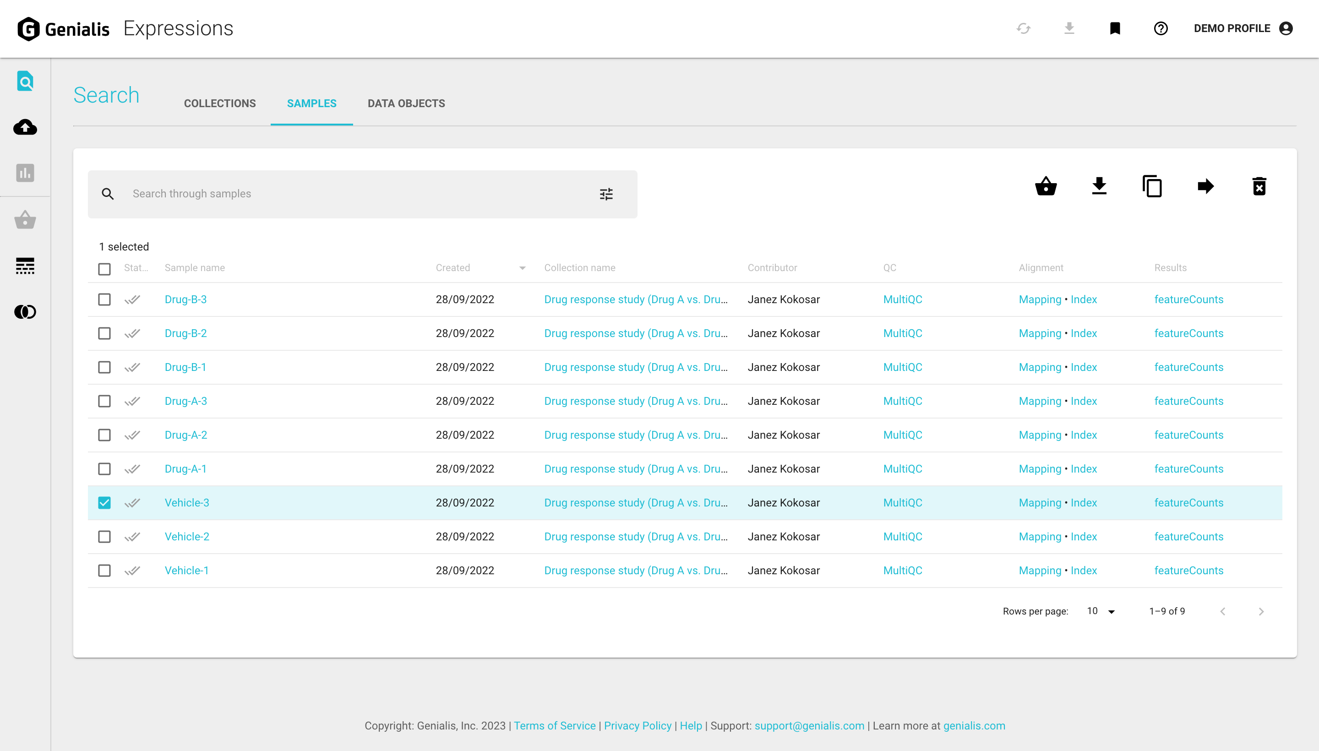Image resolution: width=1319 pixels, height=751 pixels.
Task: Click the download icon above table
Action: click(1099, 186)
